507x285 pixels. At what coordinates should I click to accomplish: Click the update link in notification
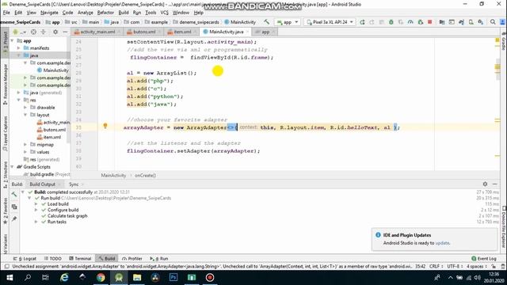pyautogui.click(x=442, y=243)
